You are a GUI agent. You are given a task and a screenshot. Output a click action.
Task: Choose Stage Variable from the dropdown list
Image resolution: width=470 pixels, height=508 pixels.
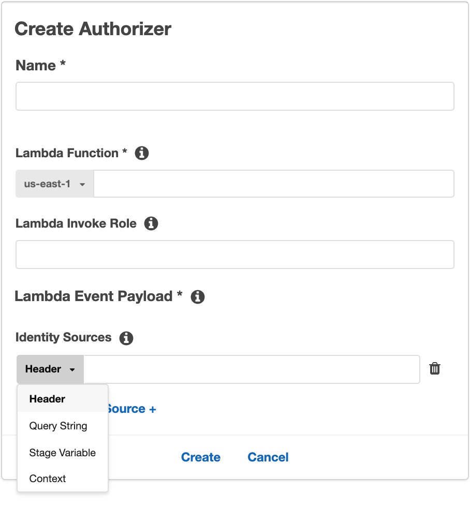[62, 453]
